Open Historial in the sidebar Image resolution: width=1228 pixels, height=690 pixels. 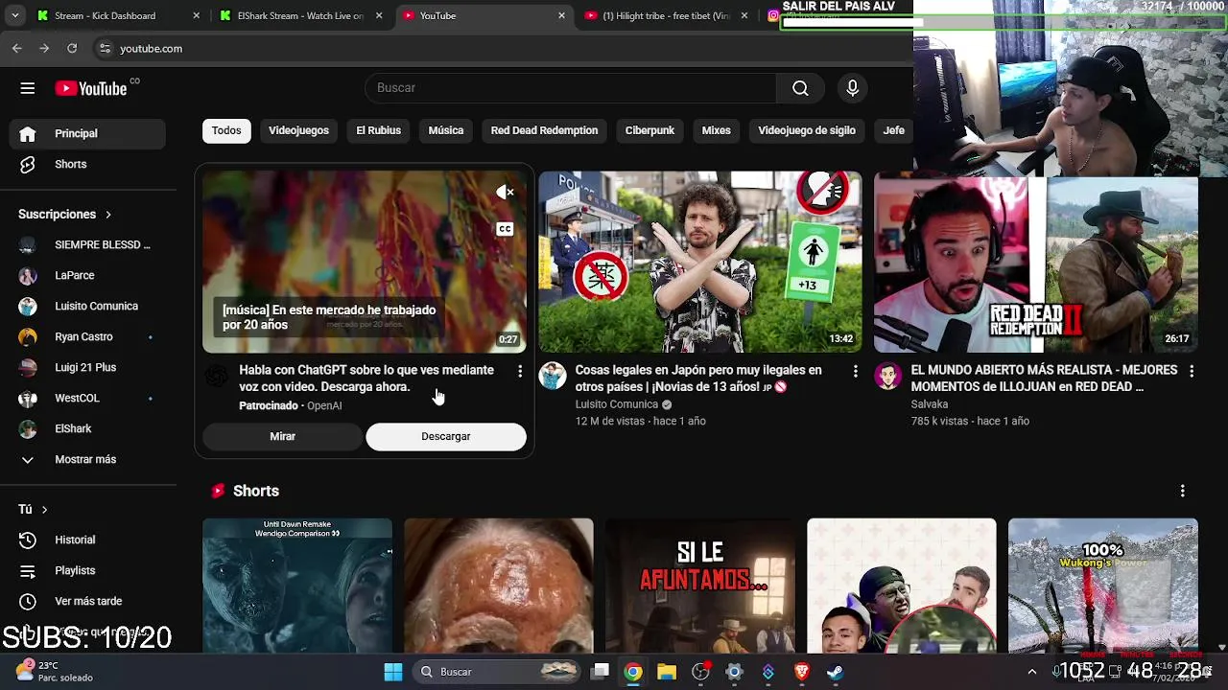pos(87,540)
